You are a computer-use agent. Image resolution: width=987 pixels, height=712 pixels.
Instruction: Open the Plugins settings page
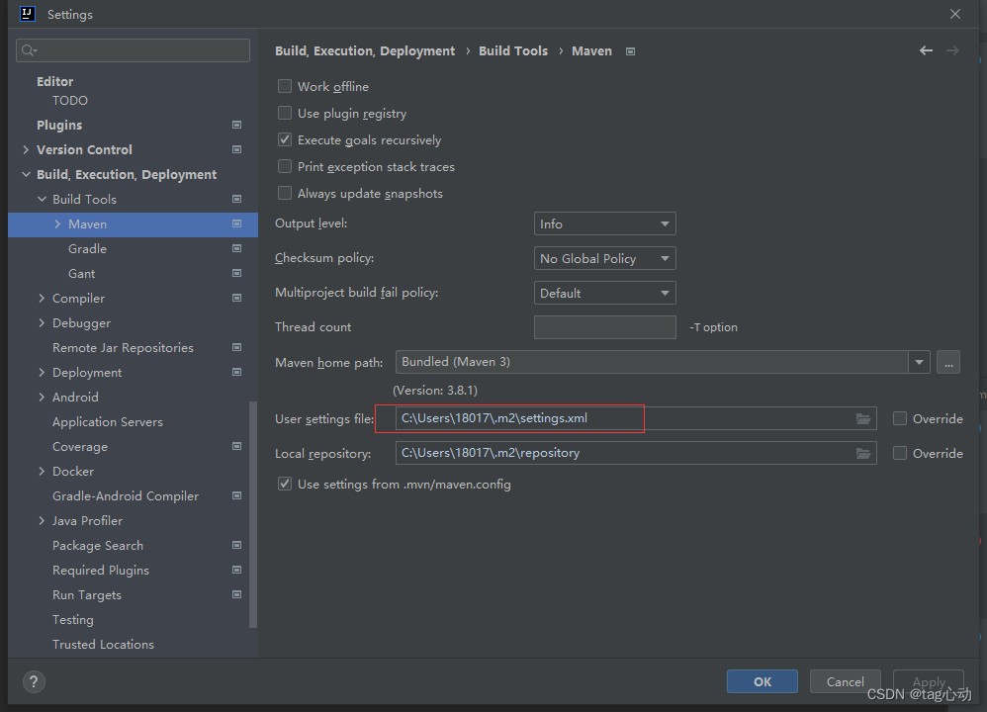pyautogui.click(x=59, y=125)
